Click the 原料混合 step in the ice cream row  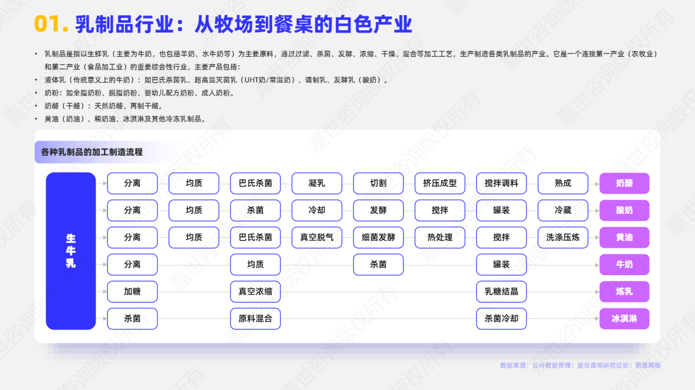pos(255,319)
